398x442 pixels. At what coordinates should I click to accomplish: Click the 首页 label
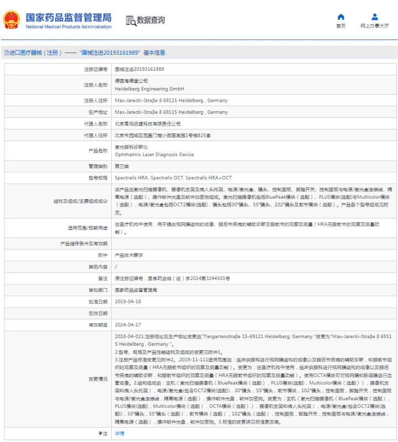[x=341, y=26]
